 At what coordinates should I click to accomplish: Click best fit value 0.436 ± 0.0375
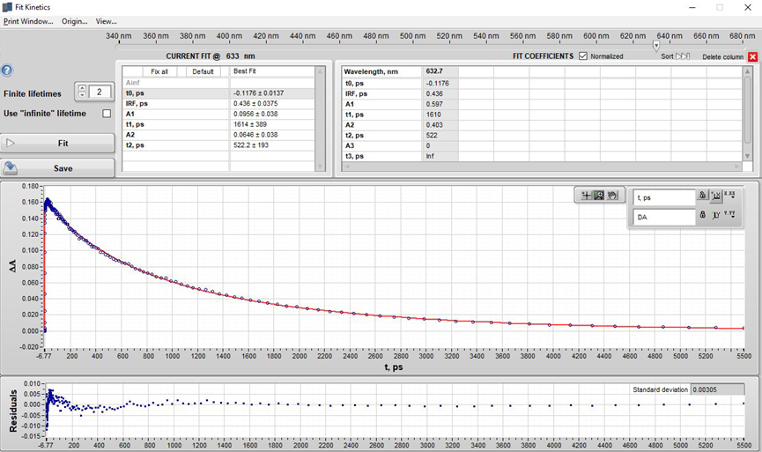[x=255, y=103]
